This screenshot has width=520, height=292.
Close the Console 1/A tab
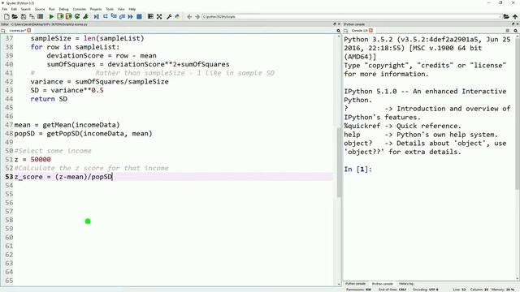370,31
